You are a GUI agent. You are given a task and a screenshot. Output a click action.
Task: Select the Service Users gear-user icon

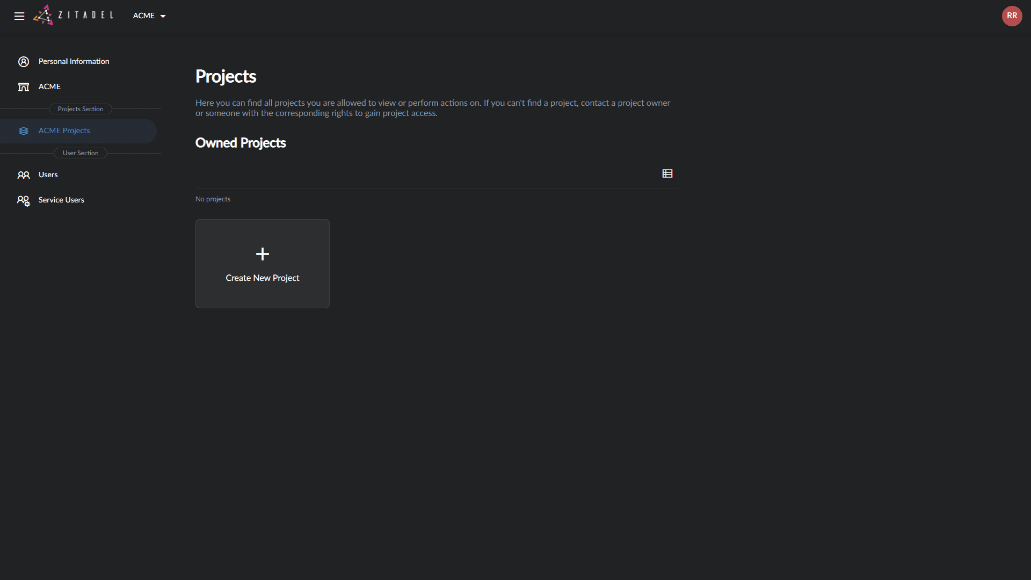pos(23,200)
